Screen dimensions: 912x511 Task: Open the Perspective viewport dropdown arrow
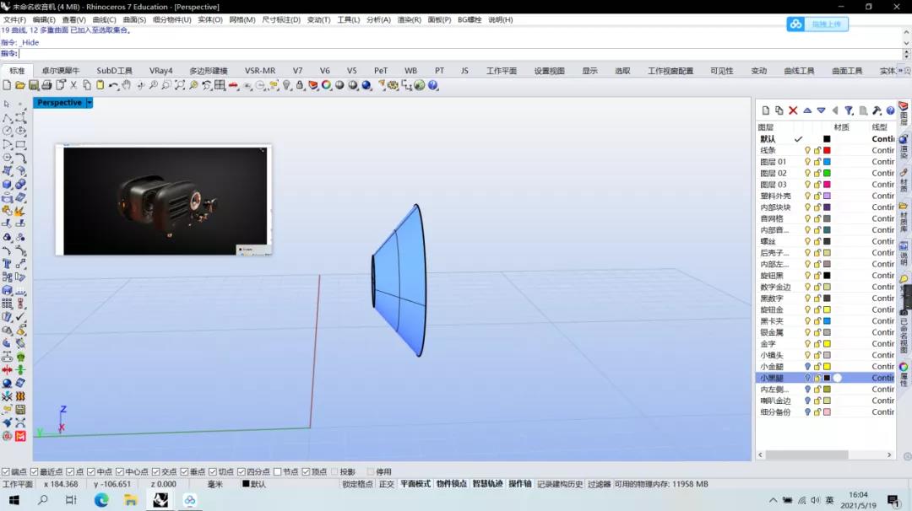[90, 103]
